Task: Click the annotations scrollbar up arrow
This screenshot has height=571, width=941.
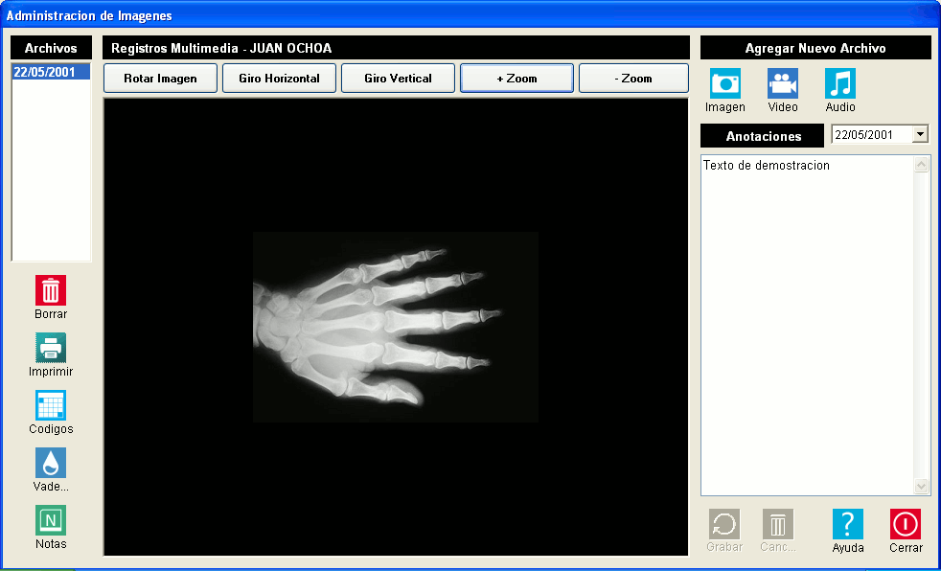Action: pos(922,165)
